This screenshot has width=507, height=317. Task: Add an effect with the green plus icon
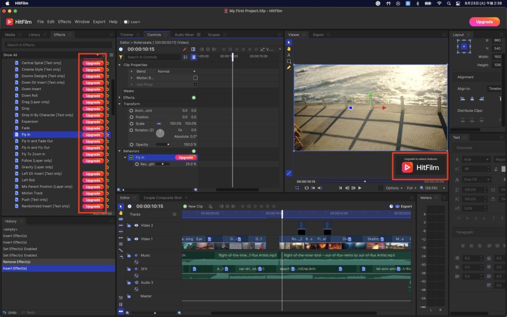[x=194, y=98]
